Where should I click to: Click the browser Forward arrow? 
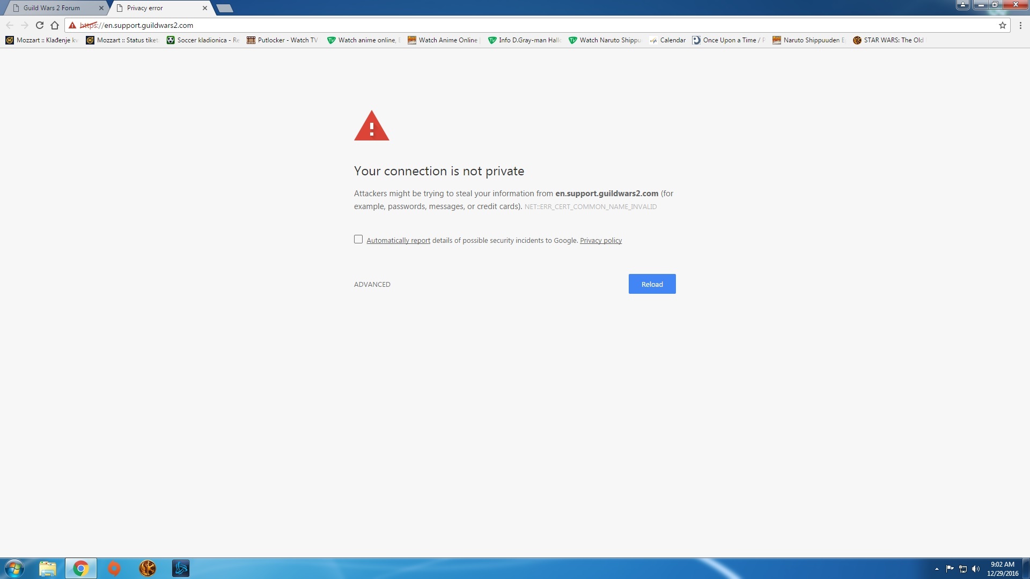point(25,25)
